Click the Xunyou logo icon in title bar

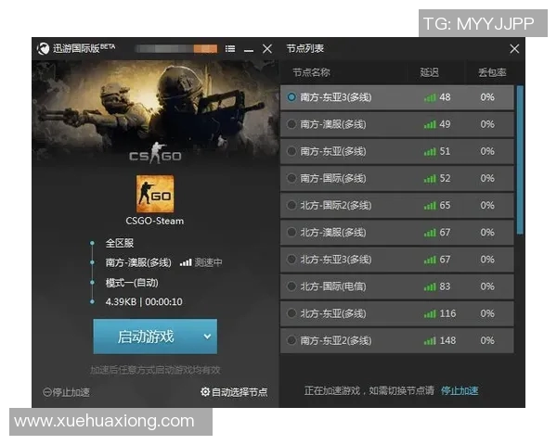[x=44, y=48]
